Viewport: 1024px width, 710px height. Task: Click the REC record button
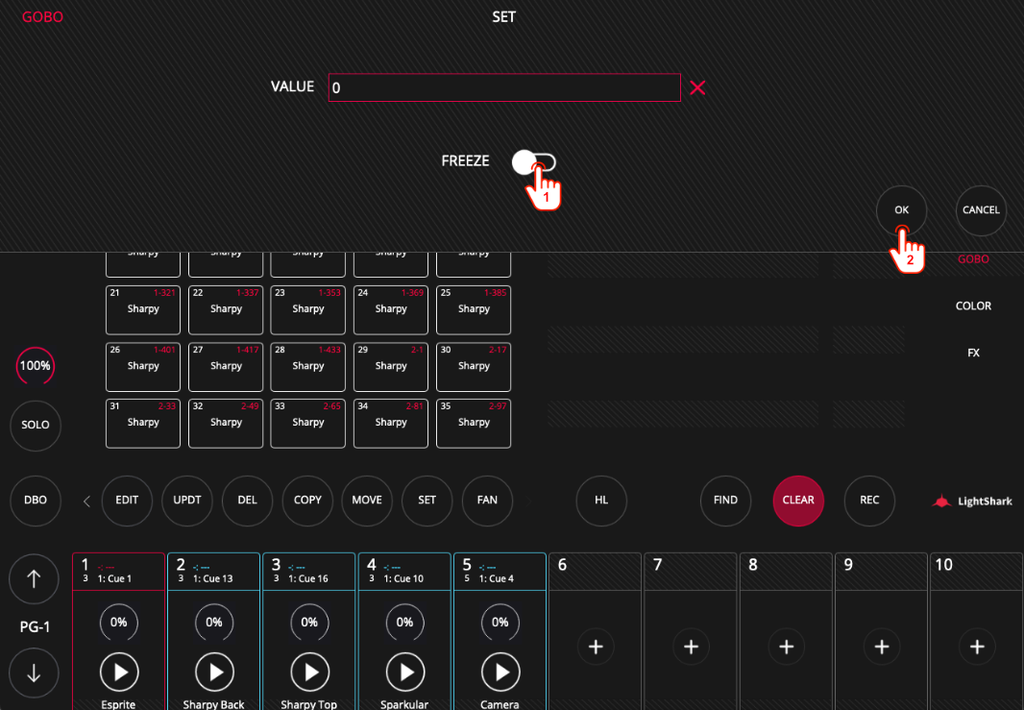tap(869, 501)
